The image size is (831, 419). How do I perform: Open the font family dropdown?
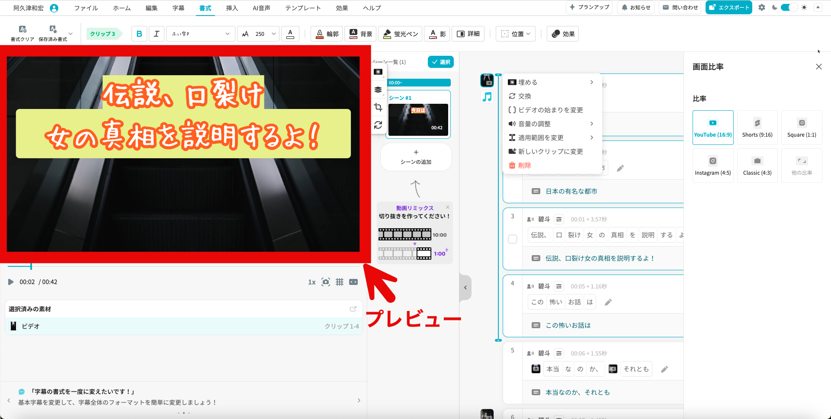(201, 34)
